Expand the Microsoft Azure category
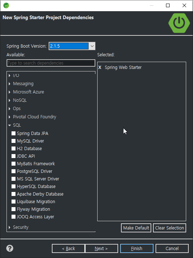193x258 pixels. 9,92
